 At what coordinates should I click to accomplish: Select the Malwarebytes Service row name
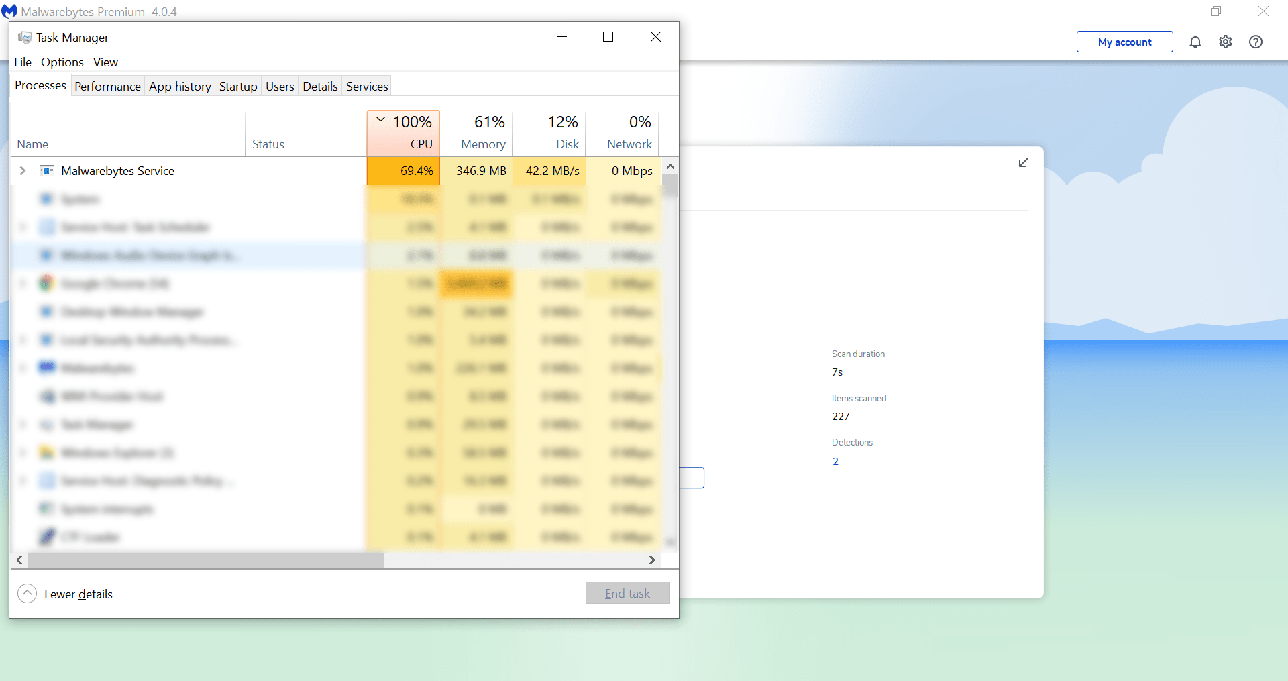pos(117,170)
